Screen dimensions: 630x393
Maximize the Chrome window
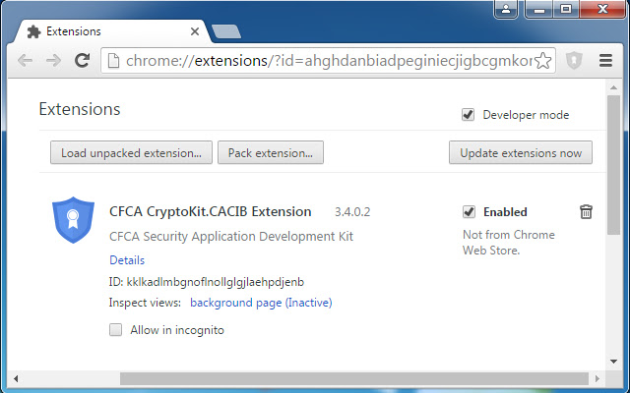(x=566, y=9)
